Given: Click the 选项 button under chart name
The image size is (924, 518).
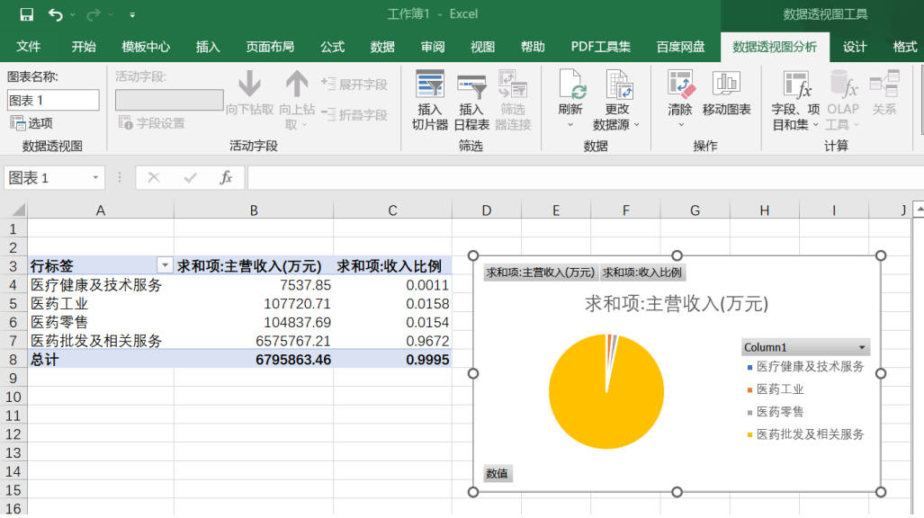Looking at the screenshot, I should 32,123.
